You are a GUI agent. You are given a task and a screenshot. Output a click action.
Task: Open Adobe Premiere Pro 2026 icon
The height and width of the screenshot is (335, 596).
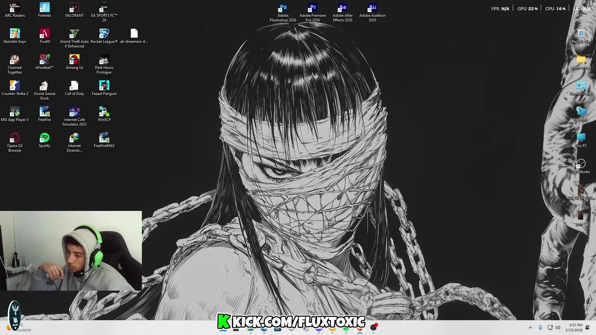coord(313,13)
